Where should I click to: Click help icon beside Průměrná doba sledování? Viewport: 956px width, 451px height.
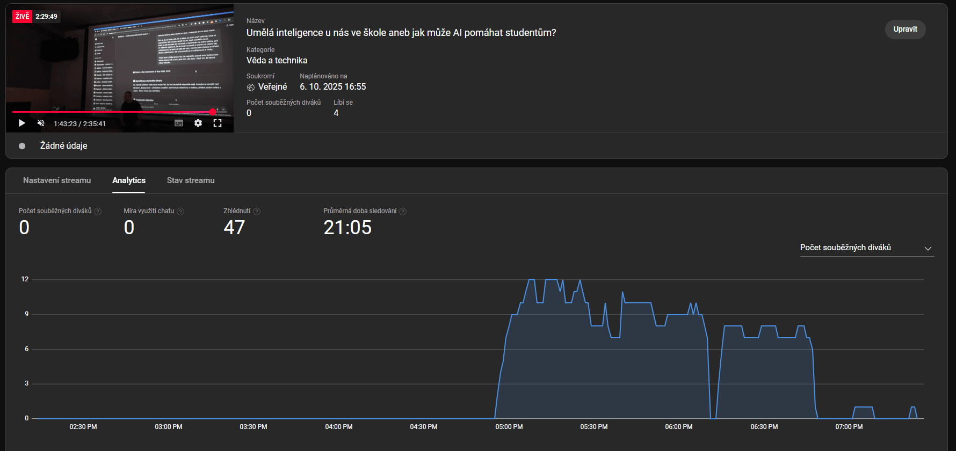pyautogui.click(x=403, y=212)
